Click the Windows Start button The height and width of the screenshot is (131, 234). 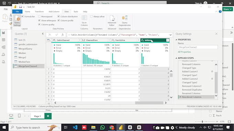4,128
